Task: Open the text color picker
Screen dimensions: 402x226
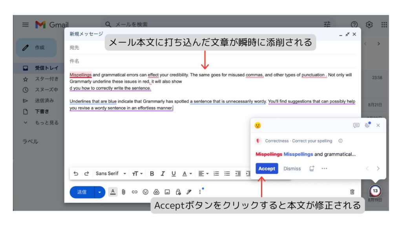Action: point(187,173)
